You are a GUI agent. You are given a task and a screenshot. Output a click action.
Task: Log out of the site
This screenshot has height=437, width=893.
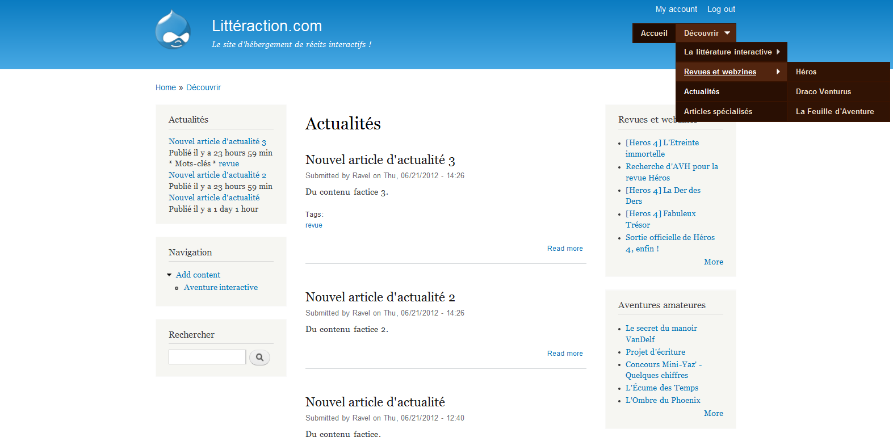(x=721, y=9)
